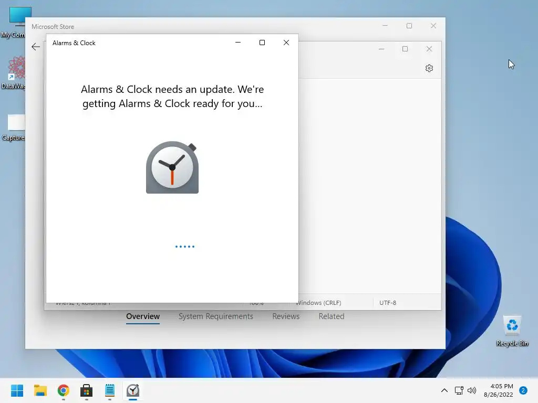The image size is (538, 403).
Task: Select the DataWarrior desktop shortcut
Action: [13, 72]
